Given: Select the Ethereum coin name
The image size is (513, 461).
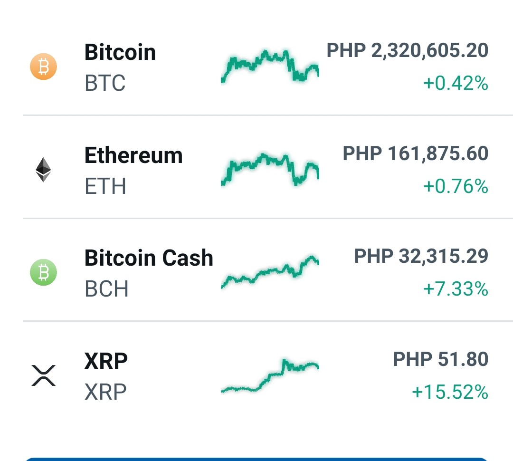Looking at the screenshot, I should (x=133, y=155).
